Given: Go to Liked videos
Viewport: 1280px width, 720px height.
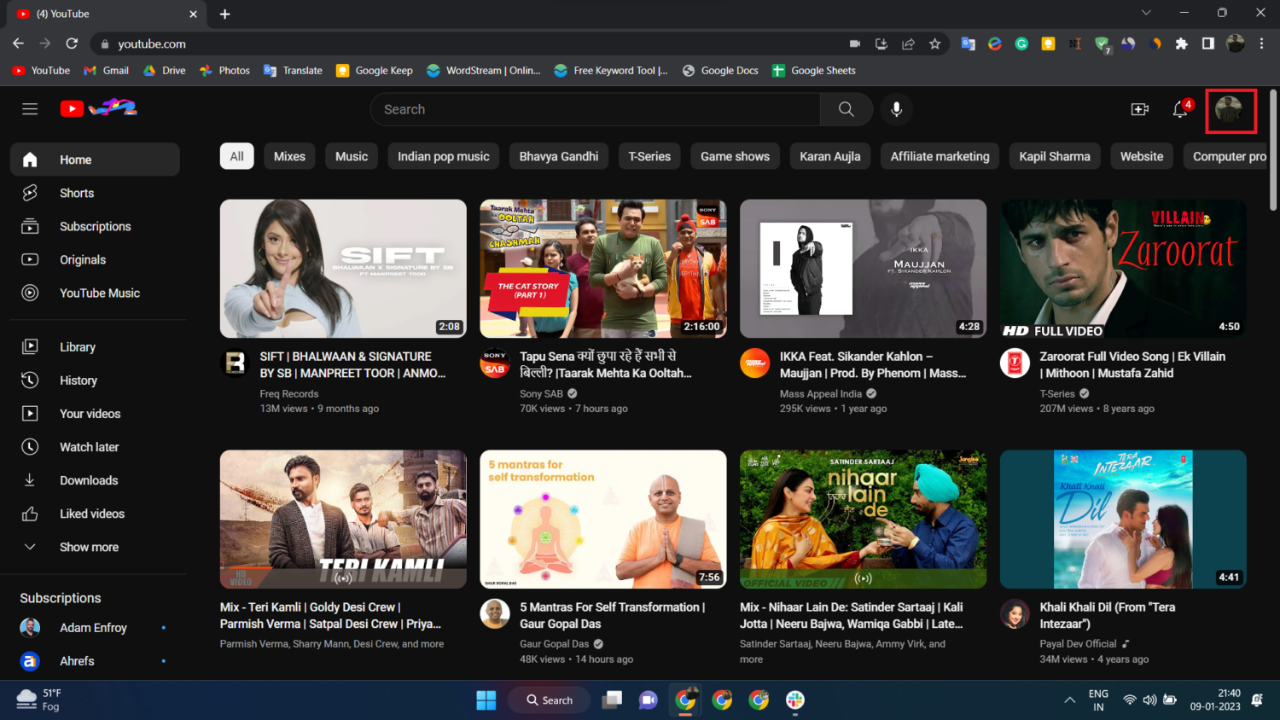Looking at the screenshot, I should [91, 514].
